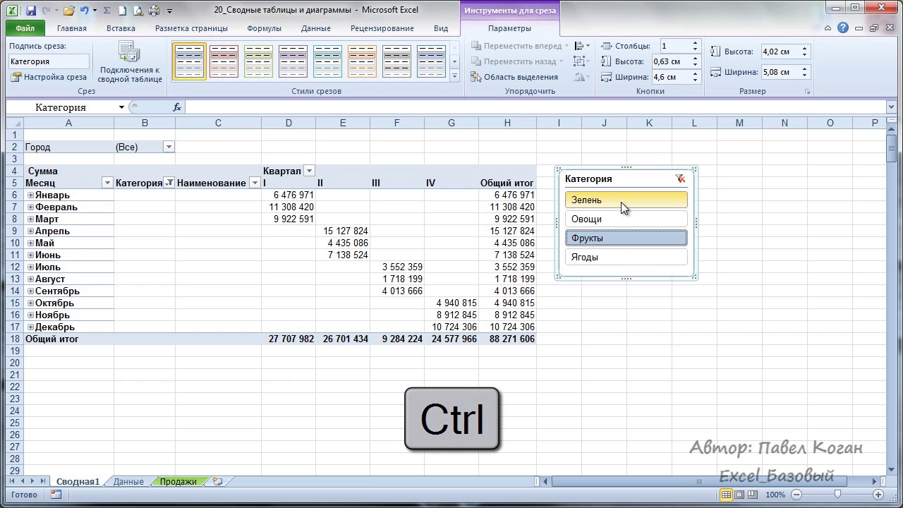Select the first blue slicer style
The width and height of the screenshot is (903, 508).
(189, 61)
